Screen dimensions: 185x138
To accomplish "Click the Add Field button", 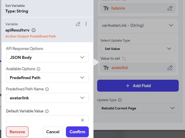I will pyautogui.click(x=138, y=86).
